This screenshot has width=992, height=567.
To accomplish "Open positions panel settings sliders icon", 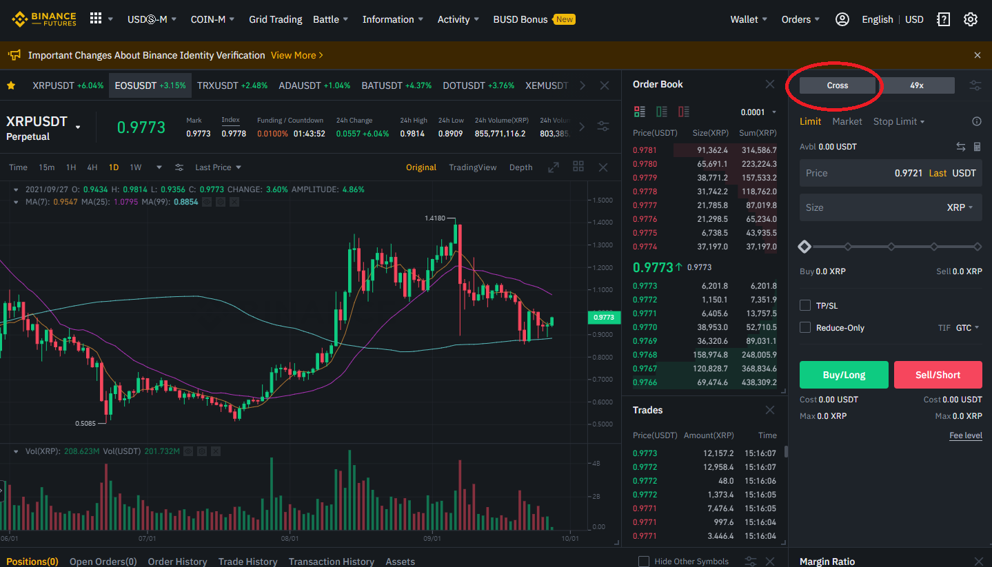I will coord(751,561).
